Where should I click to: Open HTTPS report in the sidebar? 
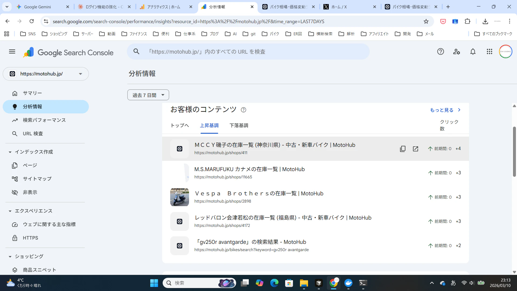(46, 238)
